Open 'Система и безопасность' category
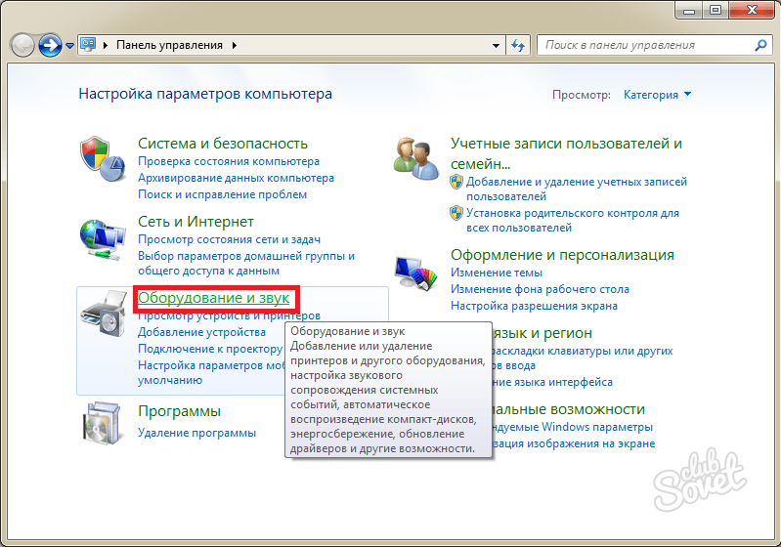 coord(223,144)
